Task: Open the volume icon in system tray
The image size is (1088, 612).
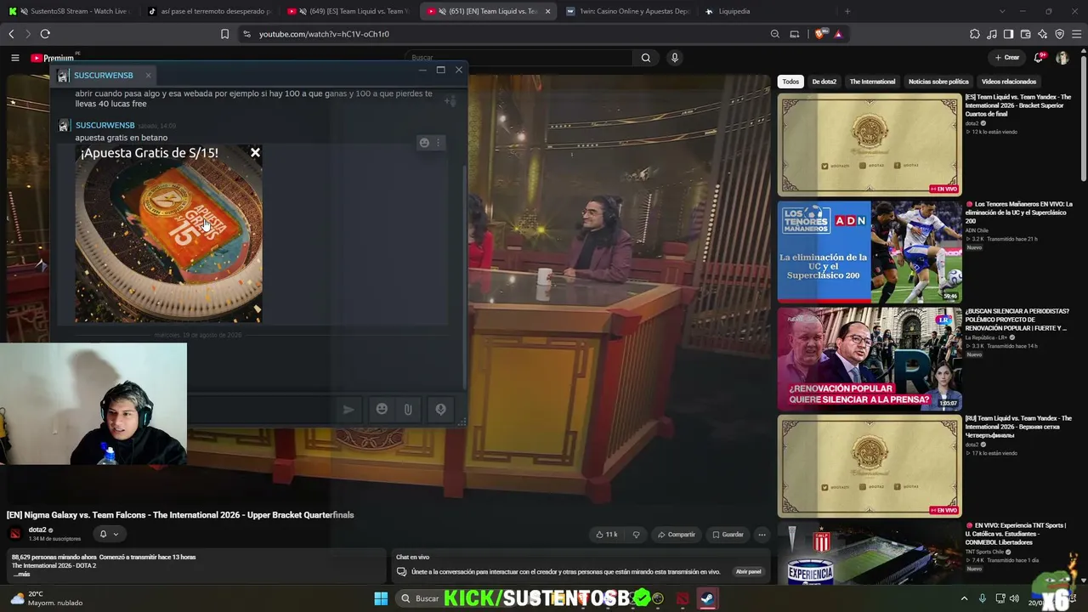Action: point(1014,598)
